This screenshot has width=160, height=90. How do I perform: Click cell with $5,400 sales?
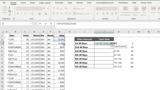tap(59, 78)
